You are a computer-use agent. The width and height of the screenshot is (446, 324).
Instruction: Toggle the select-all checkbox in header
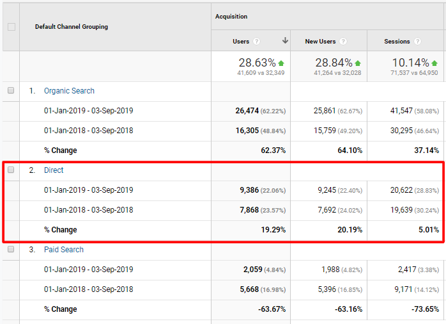[x=12, y=27]
